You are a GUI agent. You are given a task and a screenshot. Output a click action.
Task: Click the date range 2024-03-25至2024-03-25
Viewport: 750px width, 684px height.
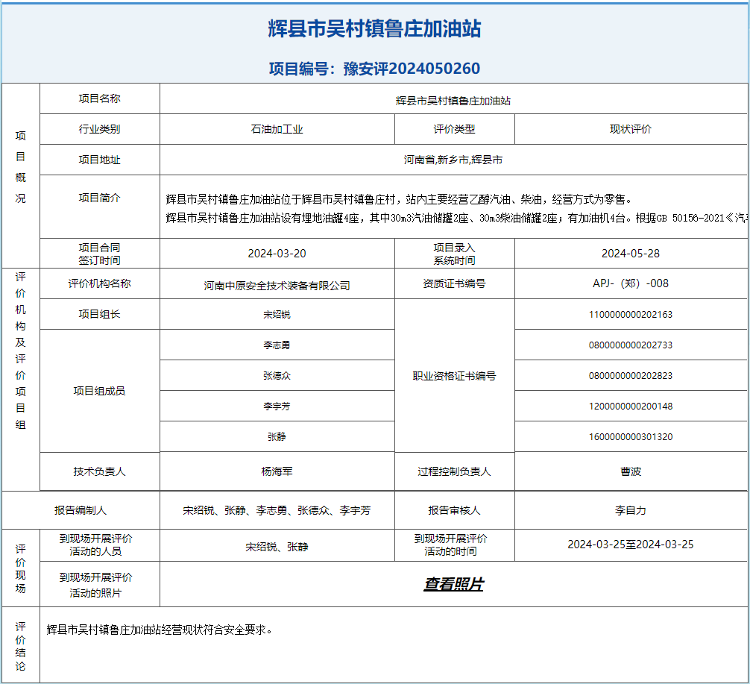[x=631, y=545]
